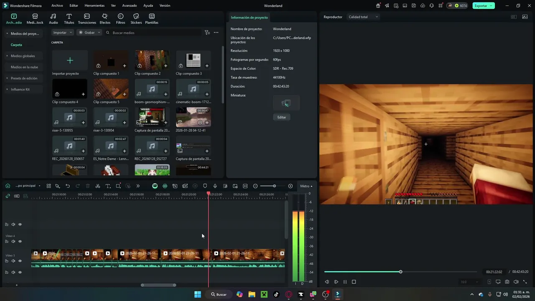Viewport: 535px width, 301px height.
Task: Mute the Video 4 track
Action: coord(13,241)
